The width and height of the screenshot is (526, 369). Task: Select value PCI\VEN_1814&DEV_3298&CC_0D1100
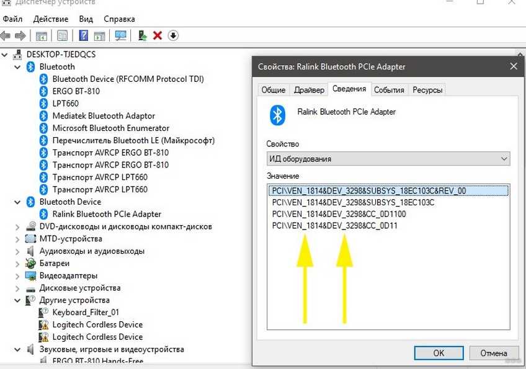click(339, 214)
